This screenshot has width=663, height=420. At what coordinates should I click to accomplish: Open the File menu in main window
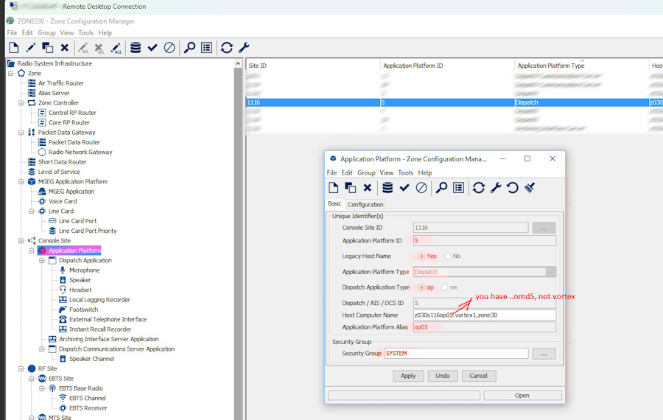12,32
